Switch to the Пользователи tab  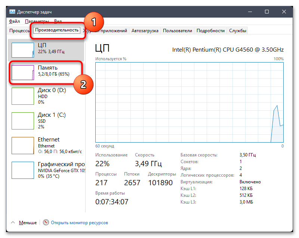click(x=177, y=31)
